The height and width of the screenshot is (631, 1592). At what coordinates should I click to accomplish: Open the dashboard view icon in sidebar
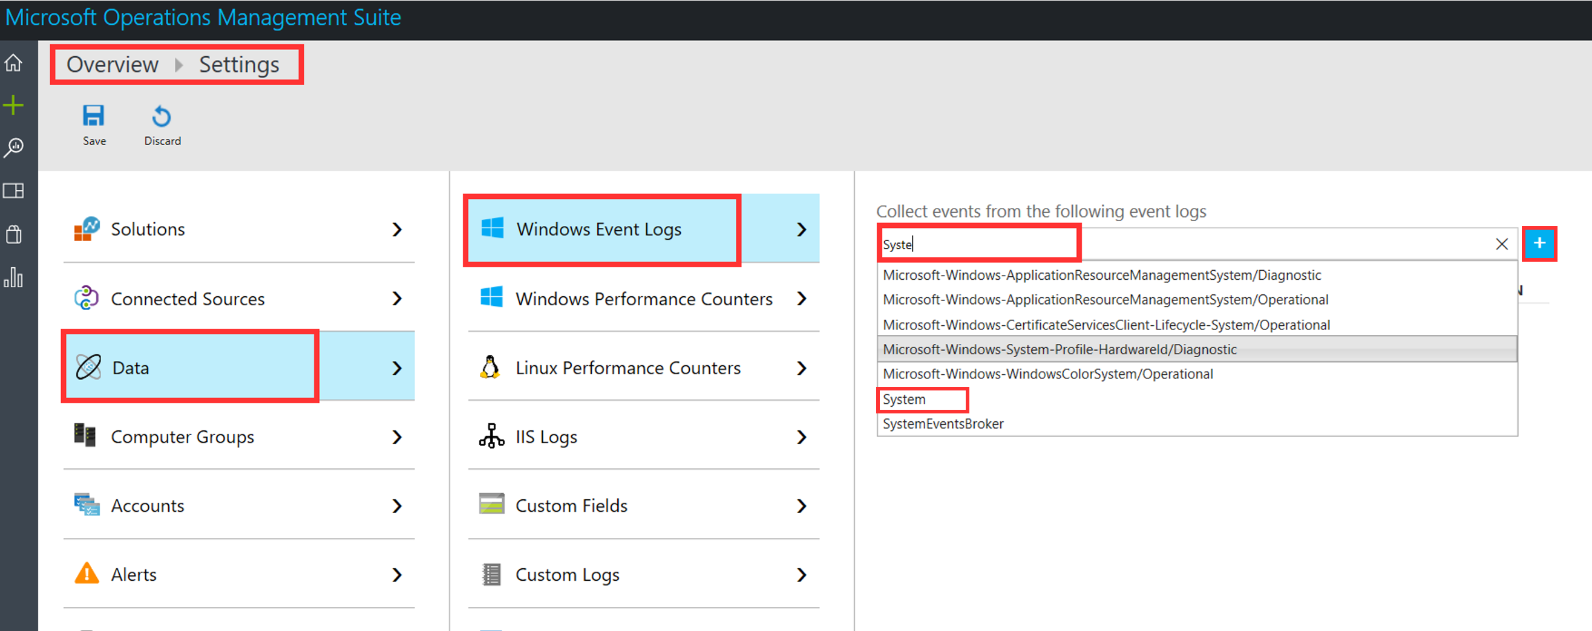[x=13, y=191]
